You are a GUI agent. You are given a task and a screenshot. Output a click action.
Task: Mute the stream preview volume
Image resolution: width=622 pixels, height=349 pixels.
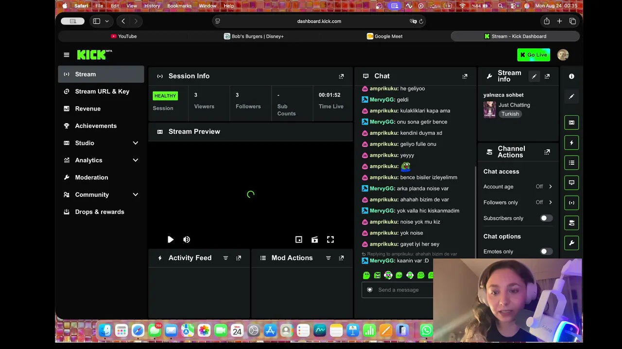coord(187,239)
